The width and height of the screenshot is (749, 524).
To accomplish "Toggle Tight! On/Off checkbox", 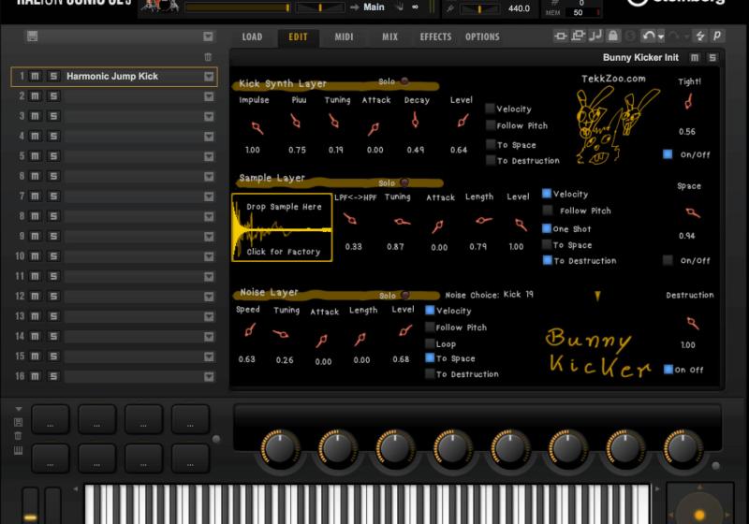I will point(668,154).
